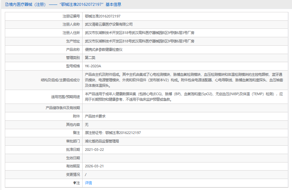
Task: Click the 生产地址 label
Action: coord(73,41)
